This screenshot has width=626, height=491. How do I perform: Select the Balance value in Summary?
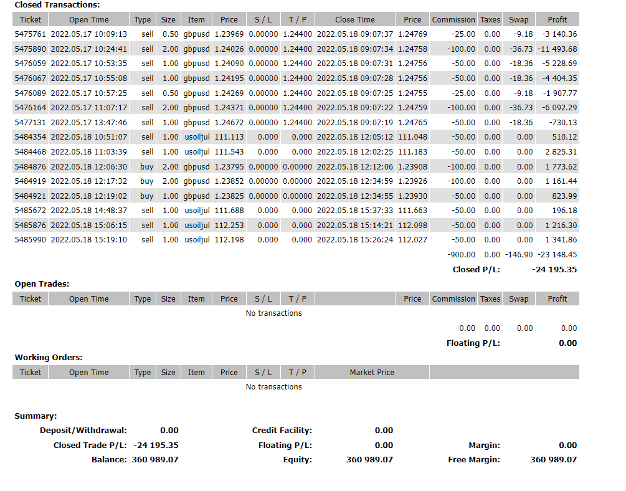tap(154, 459)
